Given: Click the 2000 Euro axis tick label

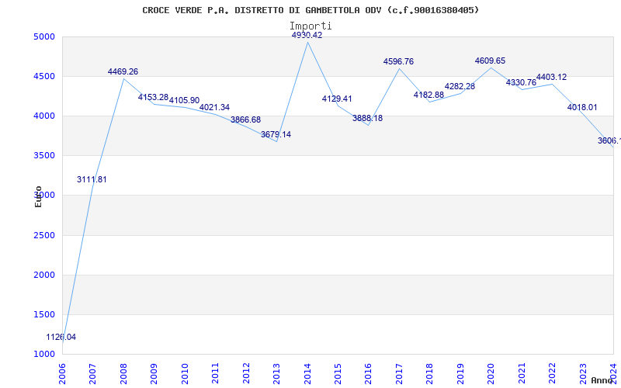Looking at the screenshot, I should (44, 275).
